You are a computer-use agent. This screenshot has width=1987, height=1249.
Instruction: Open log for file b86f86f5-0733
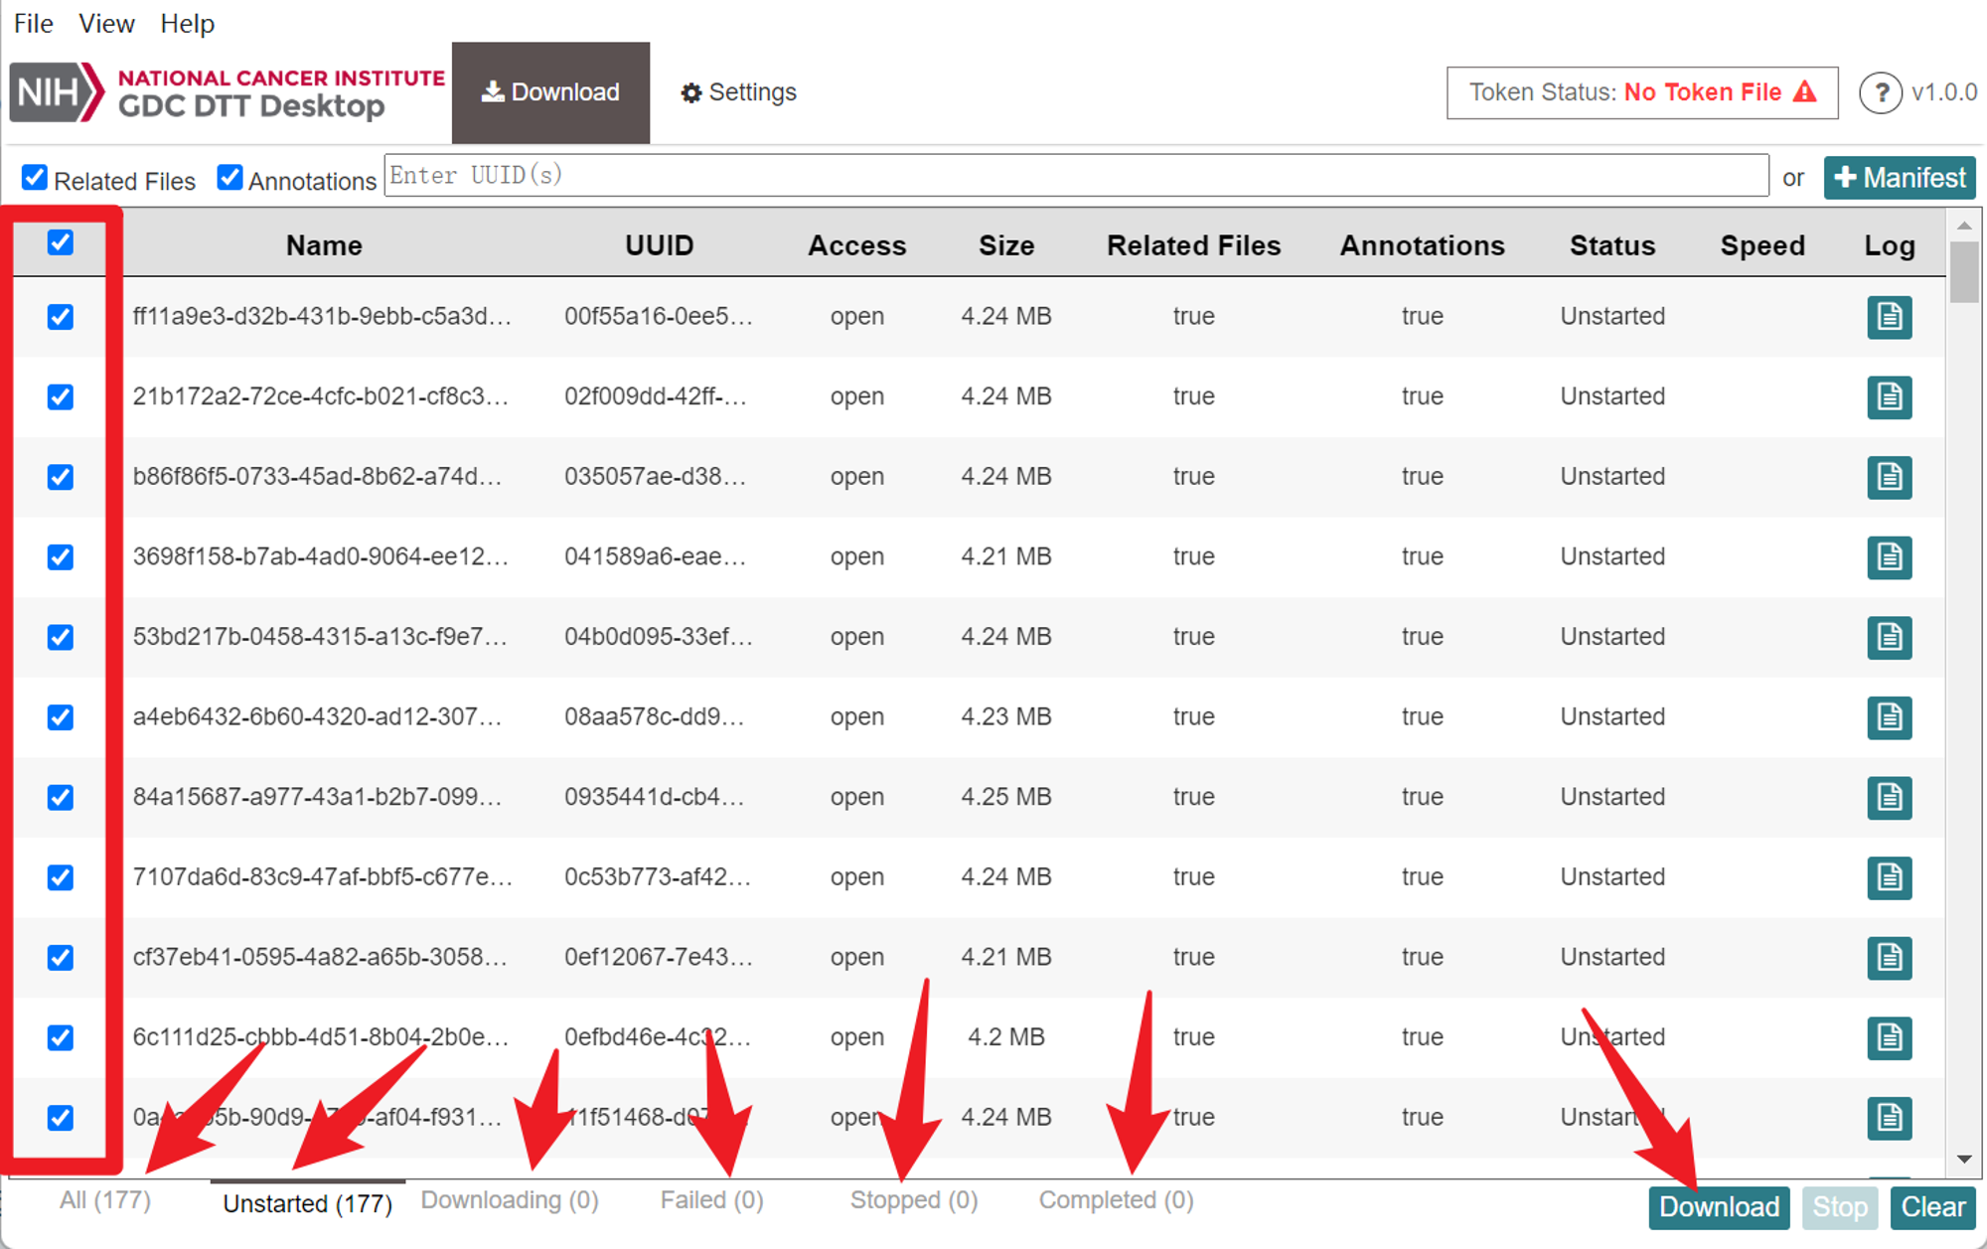point(1889,477)
